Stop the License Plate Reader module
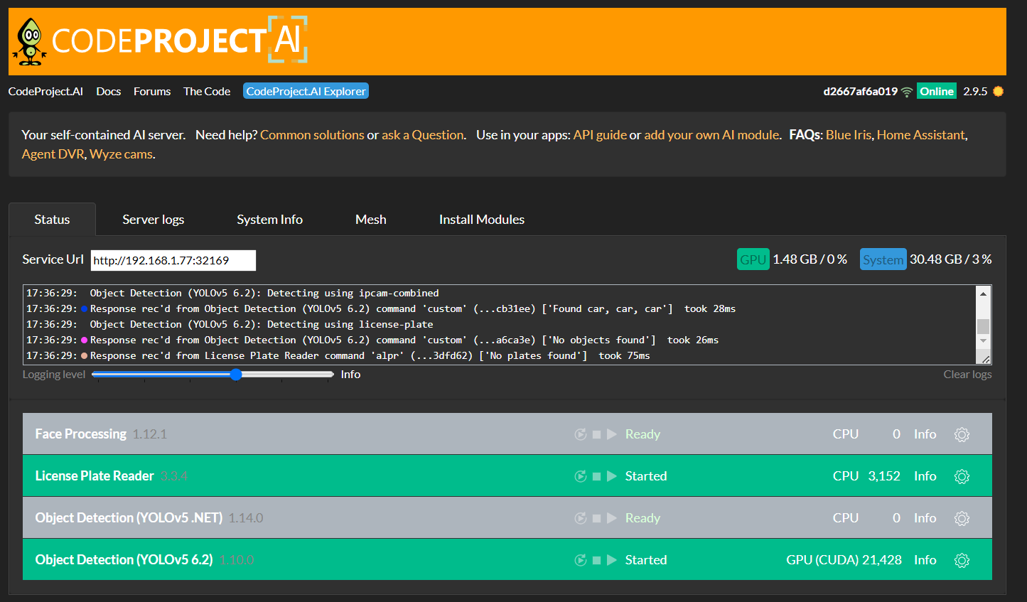This screenshot has width=1027, height=602. click(597, 476)
